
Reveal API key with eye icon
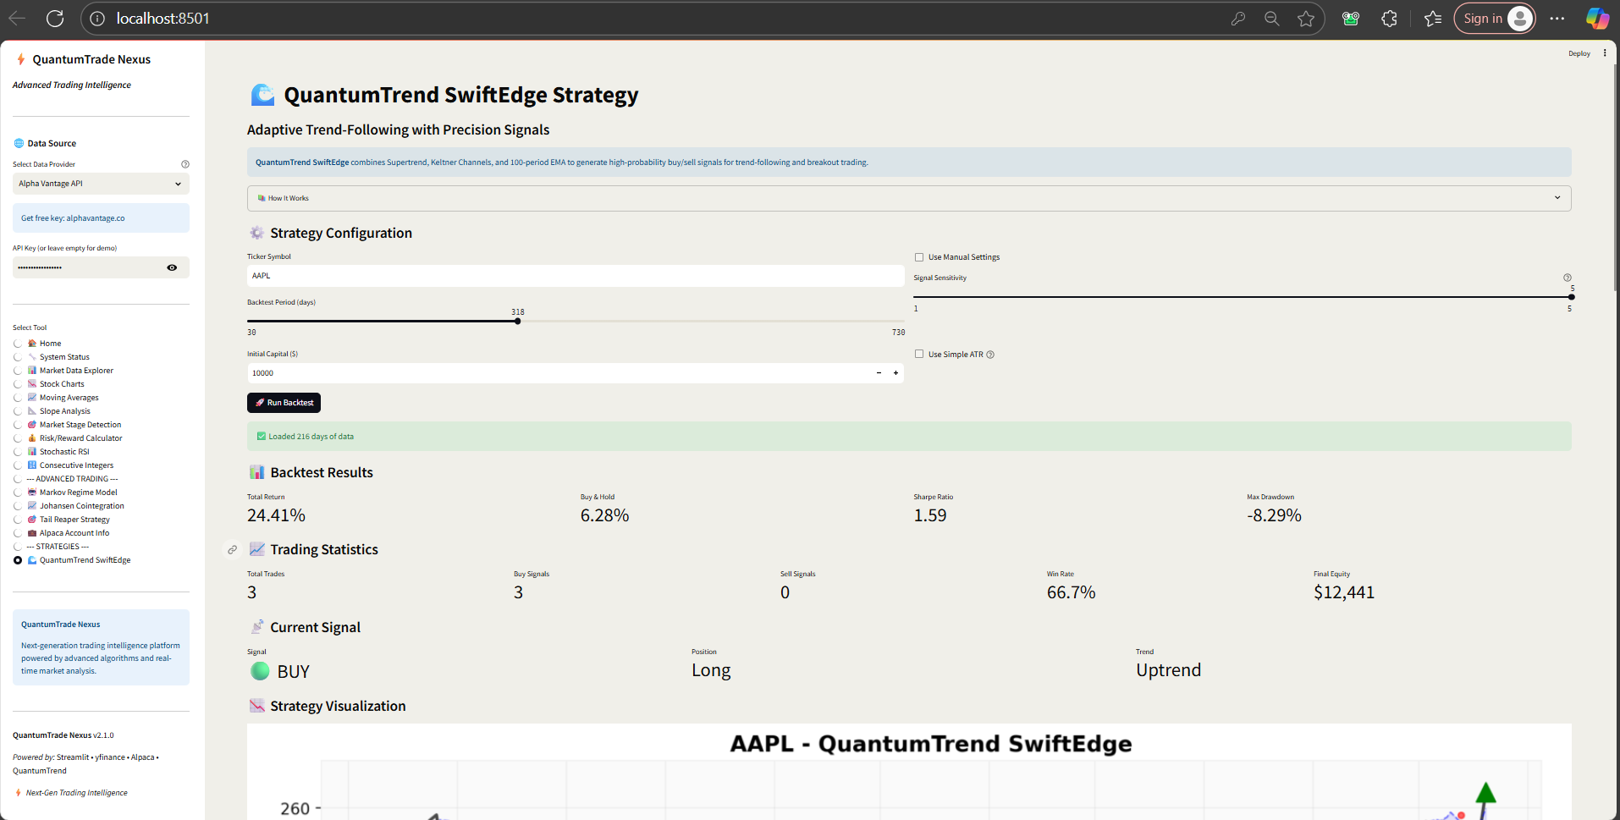172,267
